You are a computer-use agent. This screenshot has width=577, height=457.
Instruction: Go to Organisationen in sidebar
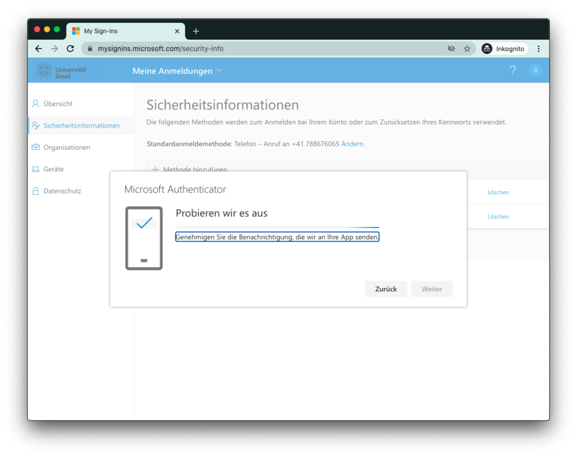pyautogui.click(x=66, y=147)
